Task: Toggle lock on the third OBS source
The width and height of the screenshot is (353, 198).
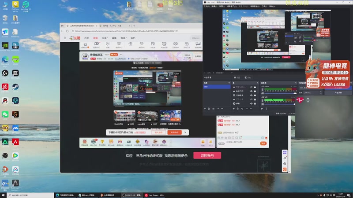Action: [255, 95]
